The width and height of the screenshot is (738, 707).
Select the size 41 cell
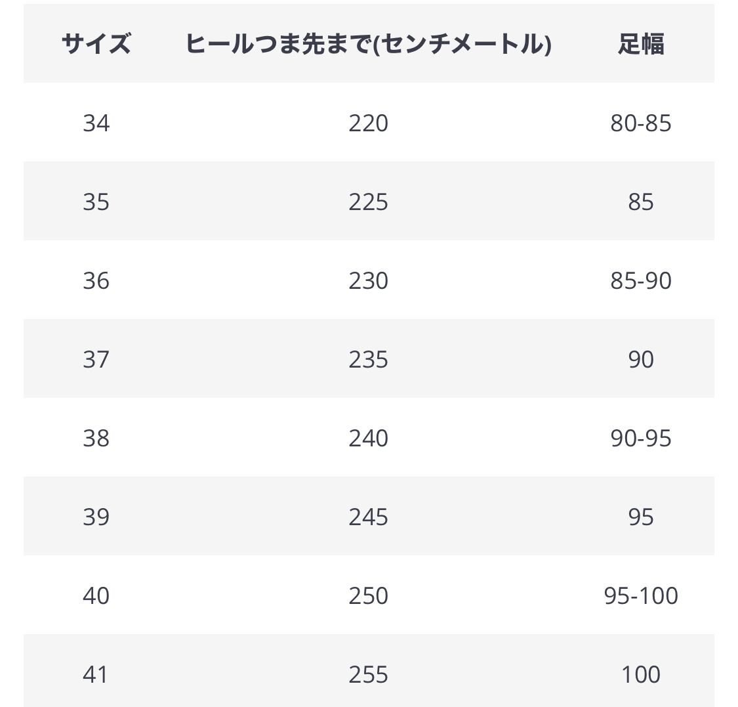[x=96, y=674]
